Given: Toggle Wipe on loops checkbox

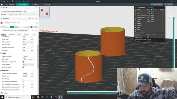Looking at the screenshot, I should (x=23, y=67).
